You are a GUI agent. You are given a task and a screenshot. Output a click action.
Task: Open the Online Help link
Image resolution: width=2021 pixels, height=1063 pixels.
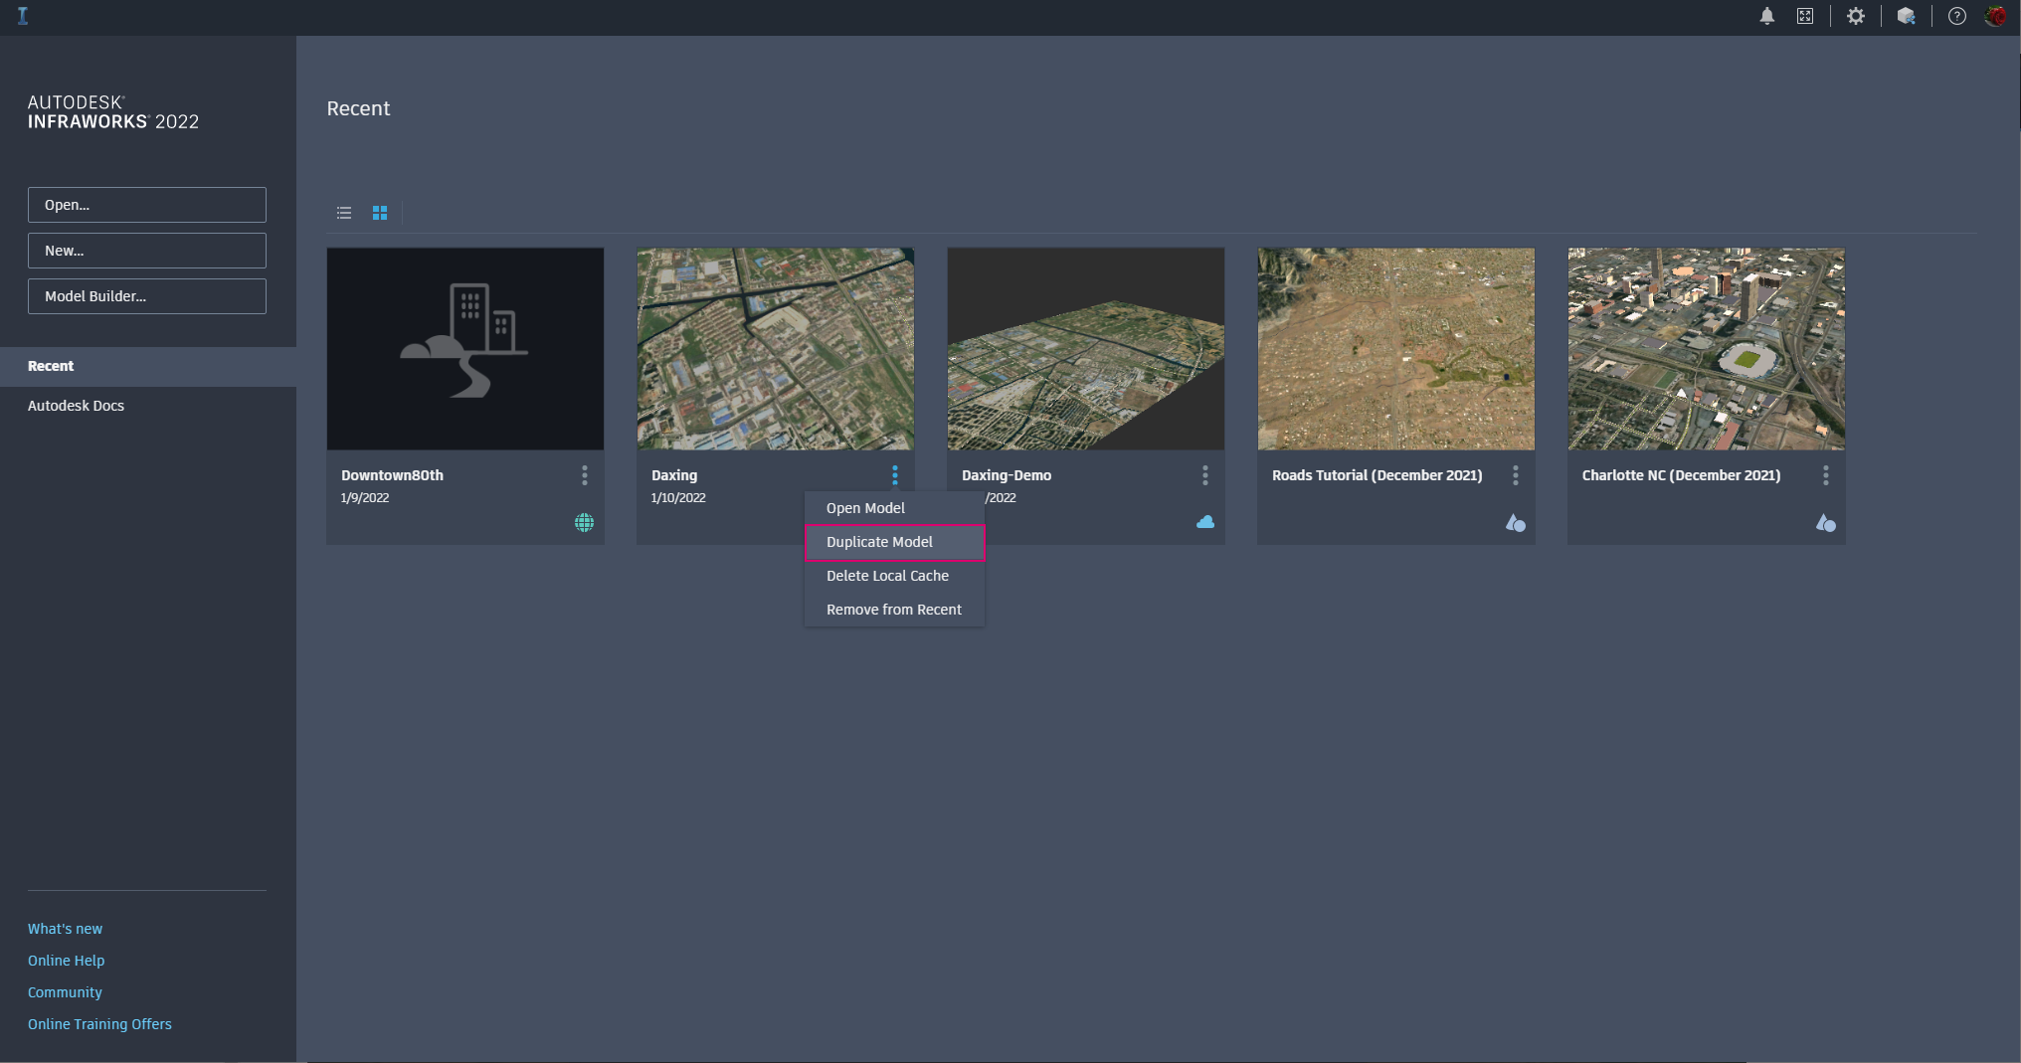(66, 961)
